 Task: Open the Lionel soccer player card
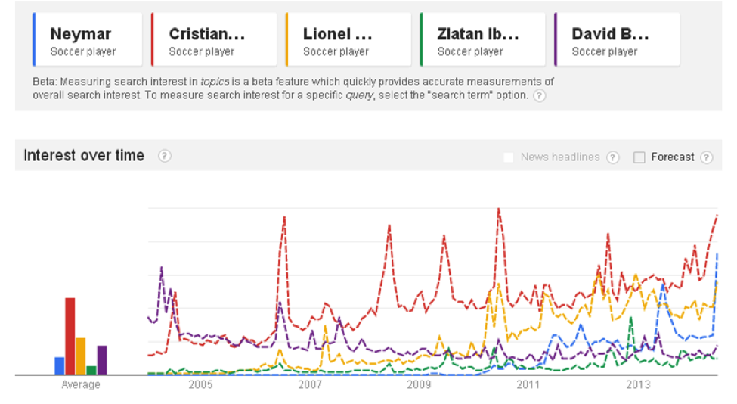tap(348, 39)
